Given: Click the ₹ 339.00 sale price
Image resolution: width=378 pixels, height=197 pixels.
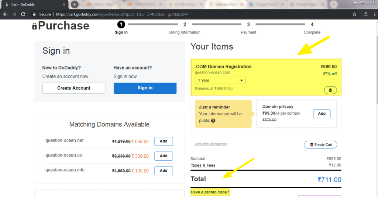Looking at the screenshot, I should pos(140,156).
